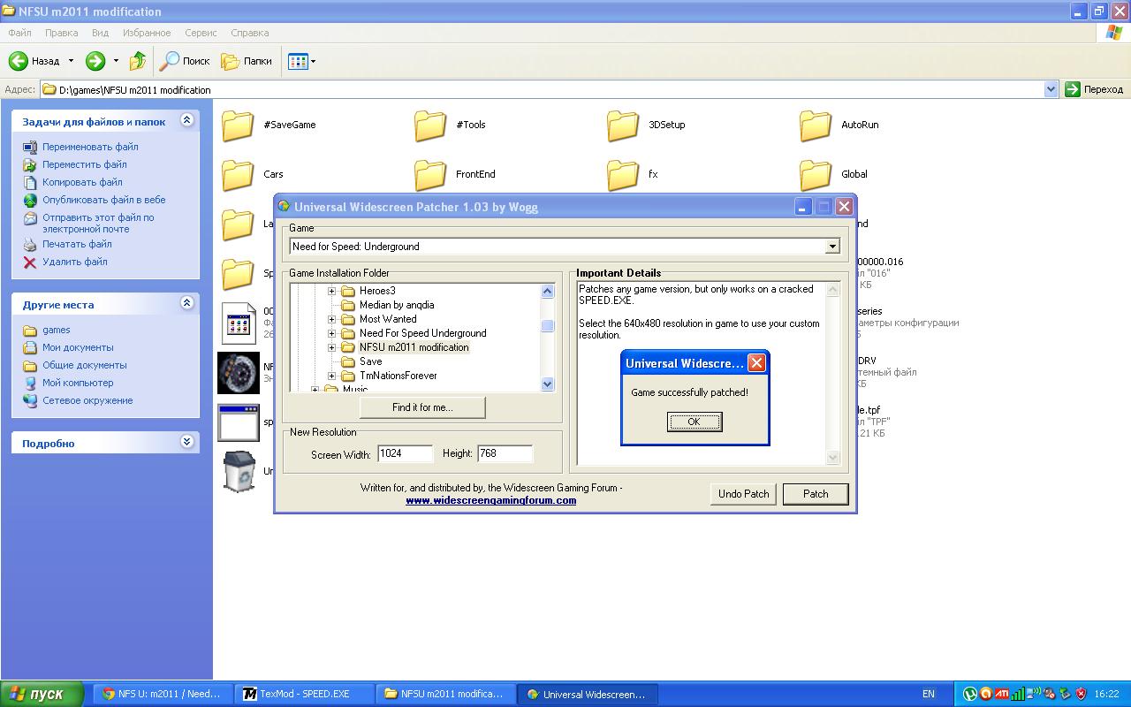The width and height of the screenshot is (1131, 707).
Task: Click the Undo Patch button
Action: [743, 494]
